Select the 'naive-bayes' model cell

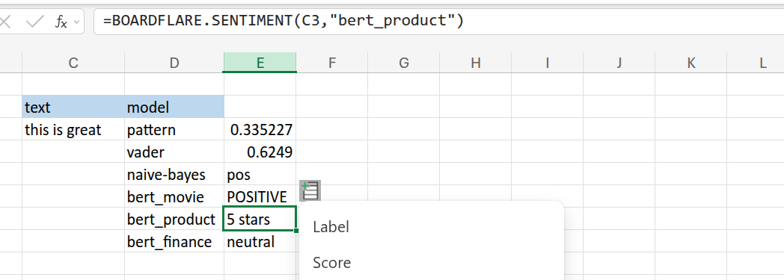pos(174,174)
